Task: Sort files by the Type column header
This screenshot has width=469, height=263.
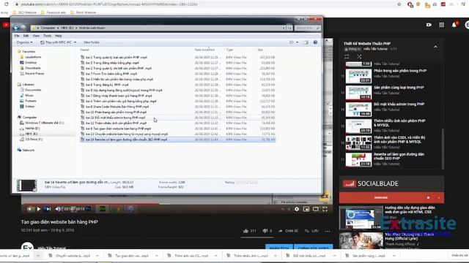Action: click(x=229, y=50)
